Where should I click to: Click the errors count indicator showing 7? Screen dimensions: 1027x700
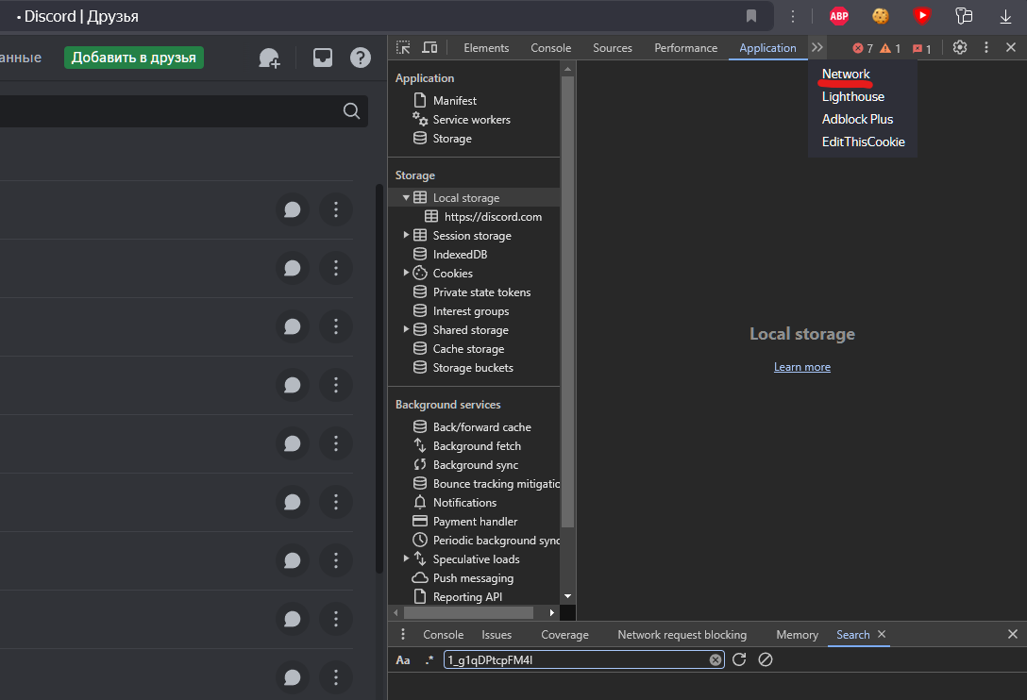click(x=863, y=48)
